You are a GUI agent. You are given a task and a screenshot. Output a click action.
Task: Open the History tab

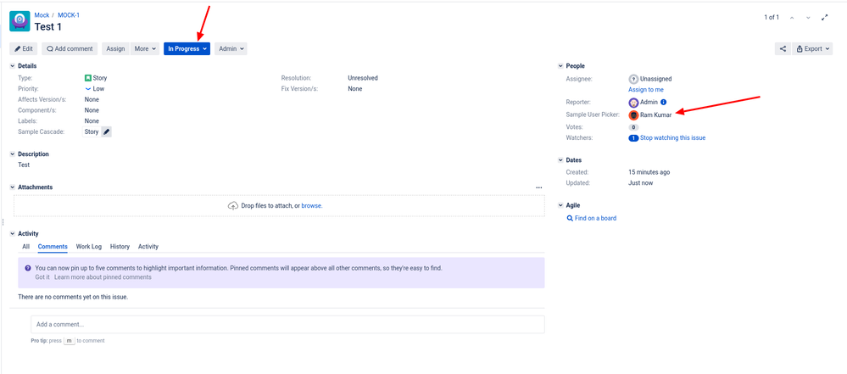tap(120, 247)
